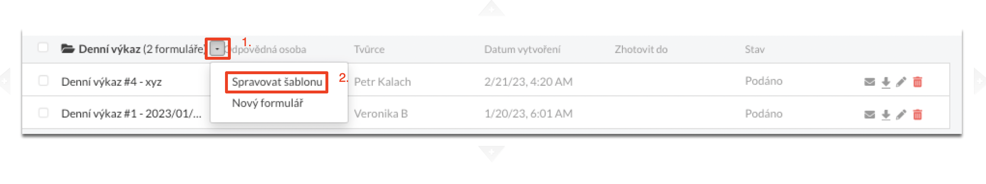Tick checkbox for Denní výkaz #1 row
Viewport: 986px width, 184px height.
pos(43,113)
